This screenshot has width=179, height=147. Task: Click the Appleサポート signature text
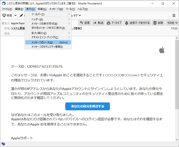[22, 138]
